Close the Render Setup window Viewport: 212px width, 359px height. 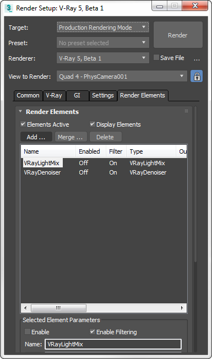[x=195, y=6]
